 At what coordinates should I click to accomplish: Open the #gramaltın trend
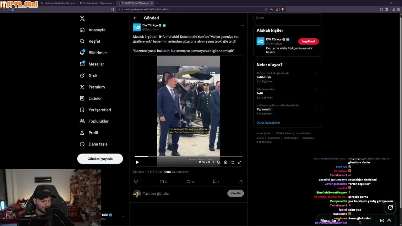click(264, 110)
